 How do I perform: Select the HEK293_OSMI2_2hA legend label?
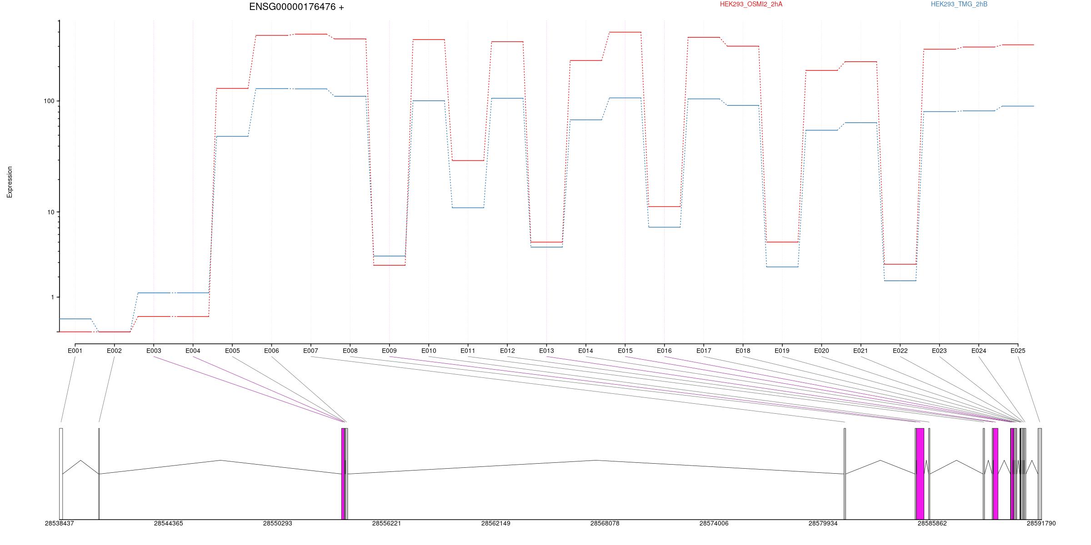pyautogui.click(x=751, y=4)
